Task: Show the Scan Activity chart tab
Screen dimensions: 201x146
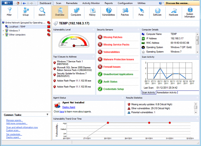Action: 149,92
